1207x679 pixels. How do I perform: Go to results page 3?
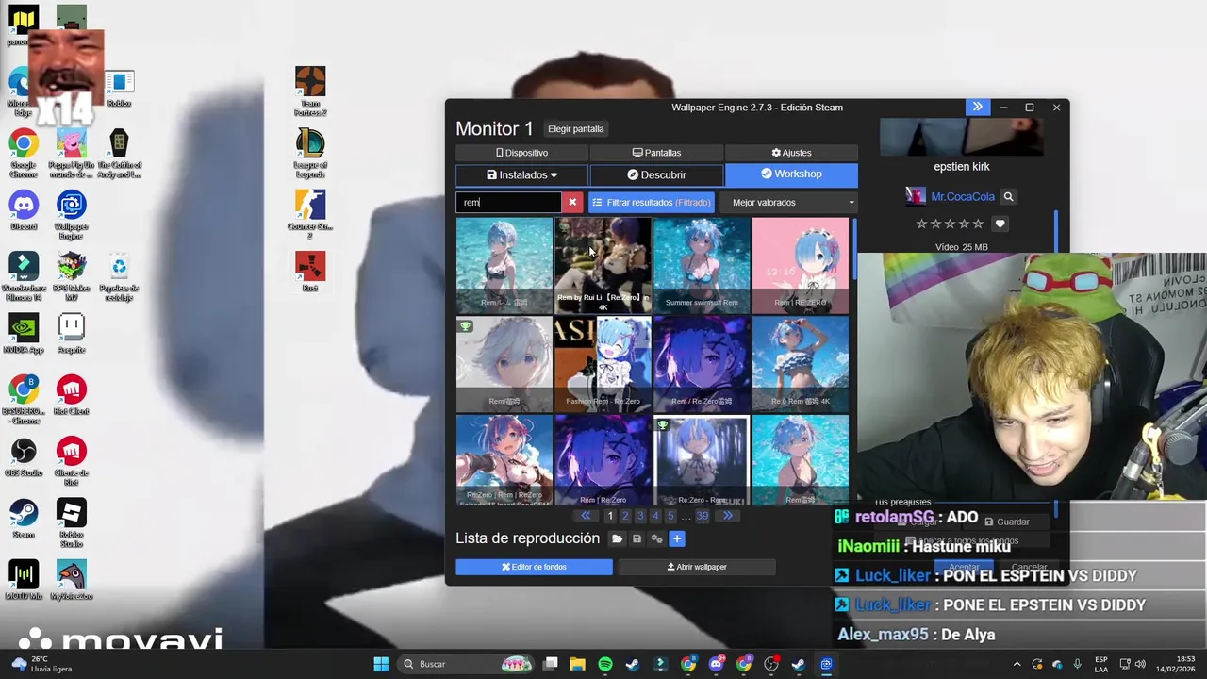click(640, 516)
